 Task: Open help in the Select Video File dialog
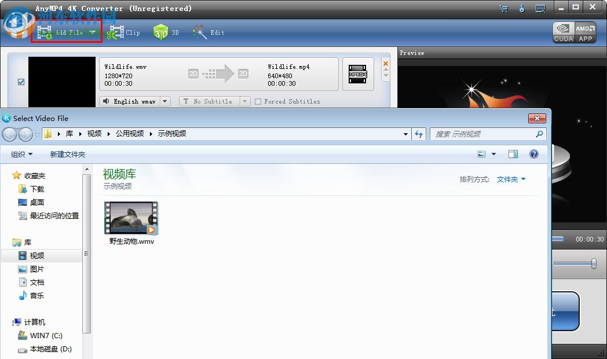point(533,154)
